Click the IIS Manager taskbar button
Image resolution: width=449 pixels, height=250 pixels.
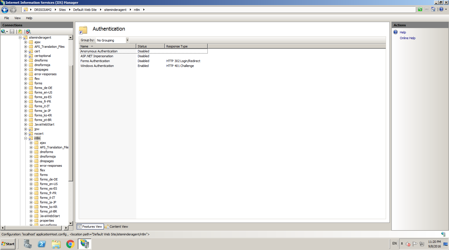tap(85, 244)
